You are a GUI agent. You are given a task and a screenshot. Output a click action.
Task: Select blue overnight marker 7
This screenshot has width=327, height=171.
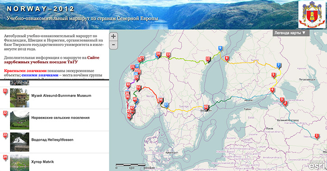click(278, 65)
